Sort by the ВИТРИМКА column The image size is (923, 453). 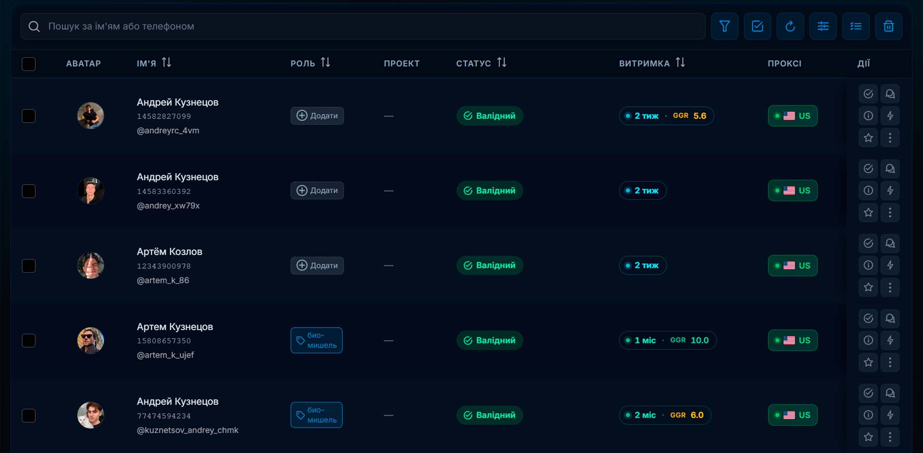tap(680, 63)
